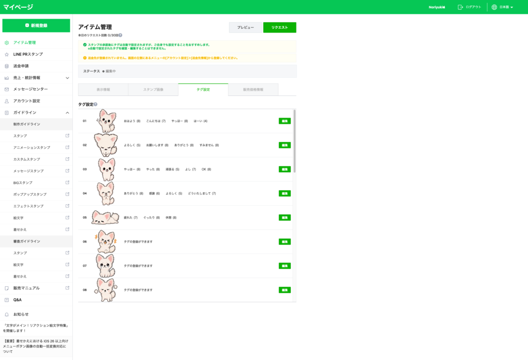Click the logout arrow icon in header
Screen dimensions: 528x360
click(x=460, y=7)
